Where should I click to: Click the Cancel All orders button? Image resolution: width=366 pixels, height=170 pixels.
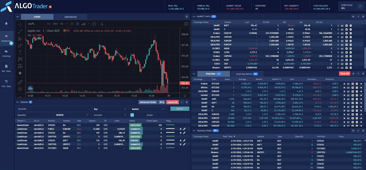[x=172, y=102]
